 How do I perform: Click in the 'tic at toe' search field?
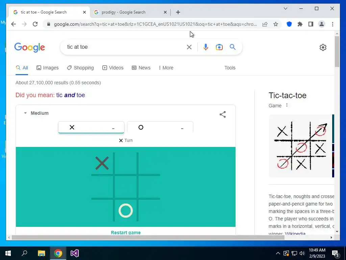[x=126, y=47]
